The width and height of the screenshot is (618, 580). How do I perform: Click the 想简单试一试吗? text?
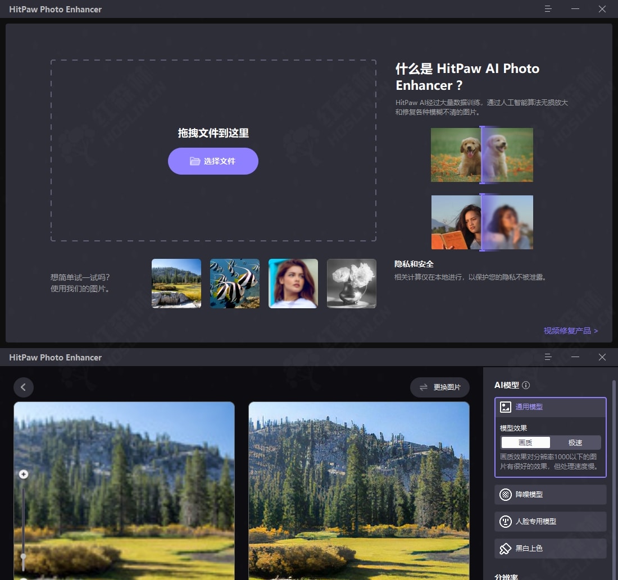(80, 277)
